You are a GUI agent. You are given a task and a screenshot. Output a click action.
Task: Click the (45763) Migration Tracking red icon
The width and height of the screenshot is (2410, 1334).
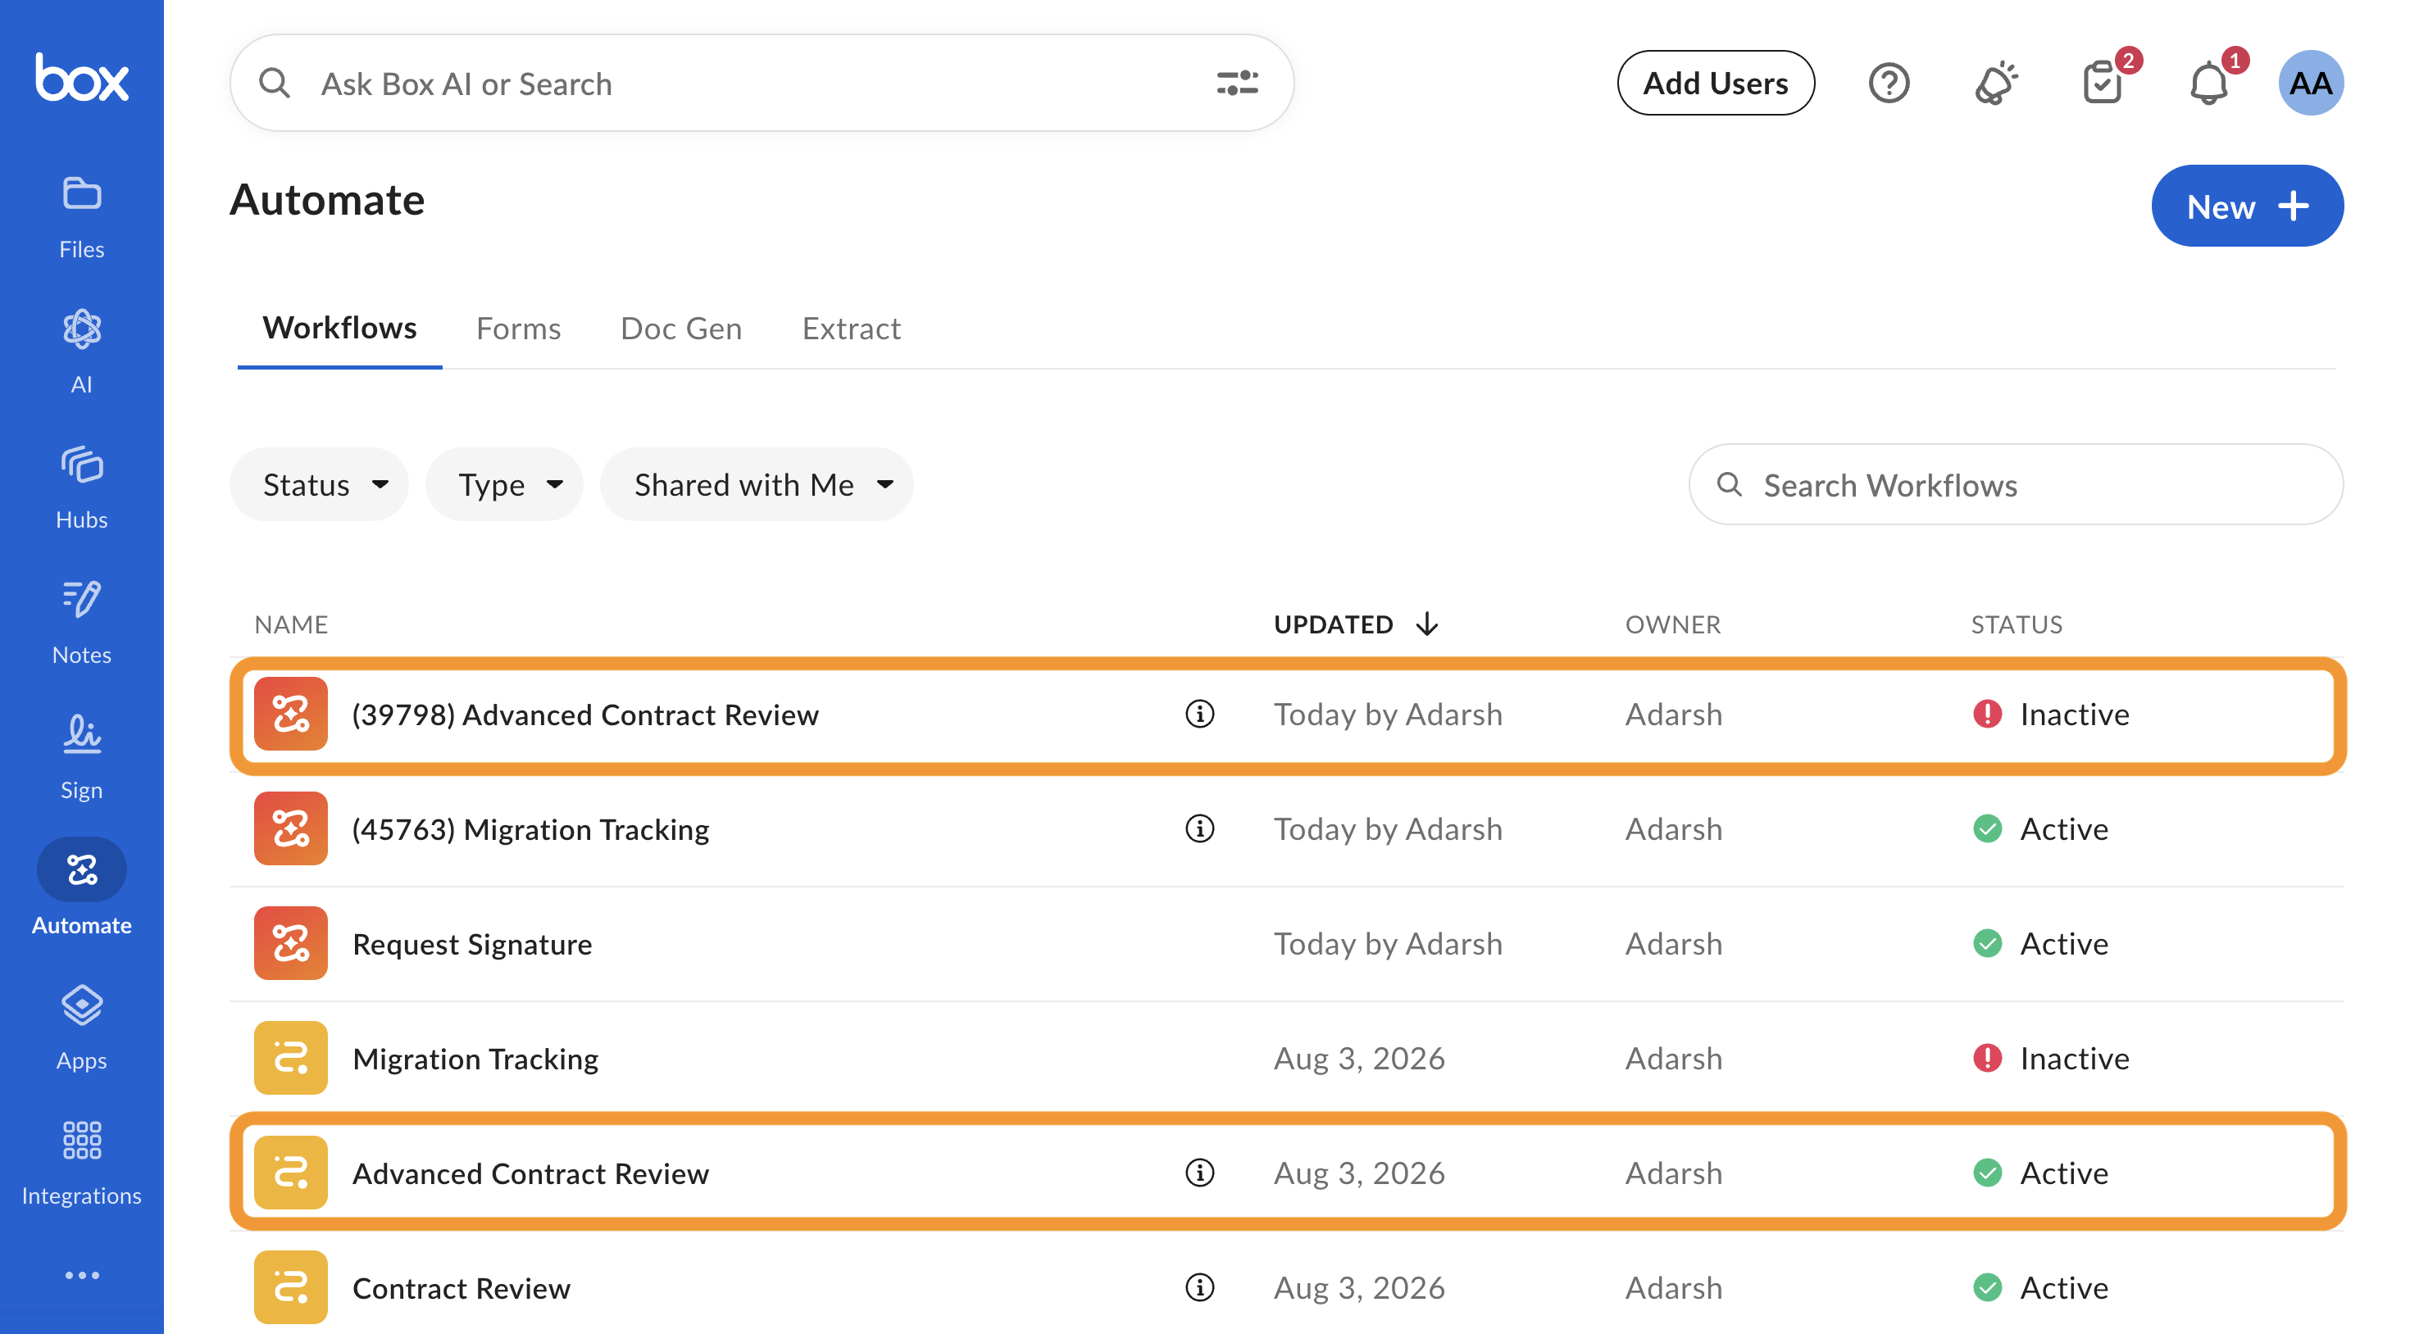pyautogui.click(x=291, y=829)
